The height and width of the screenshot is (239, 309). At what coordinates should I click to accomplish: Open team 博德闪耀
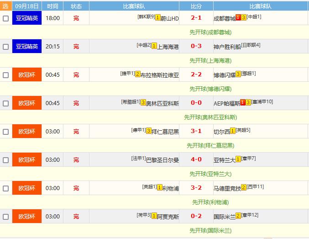coord(225,75)
